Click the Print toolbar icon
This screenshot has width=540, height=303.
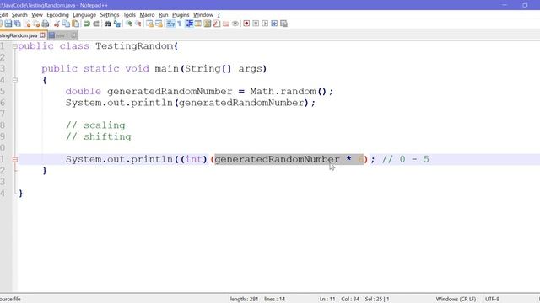click(46, 24)
